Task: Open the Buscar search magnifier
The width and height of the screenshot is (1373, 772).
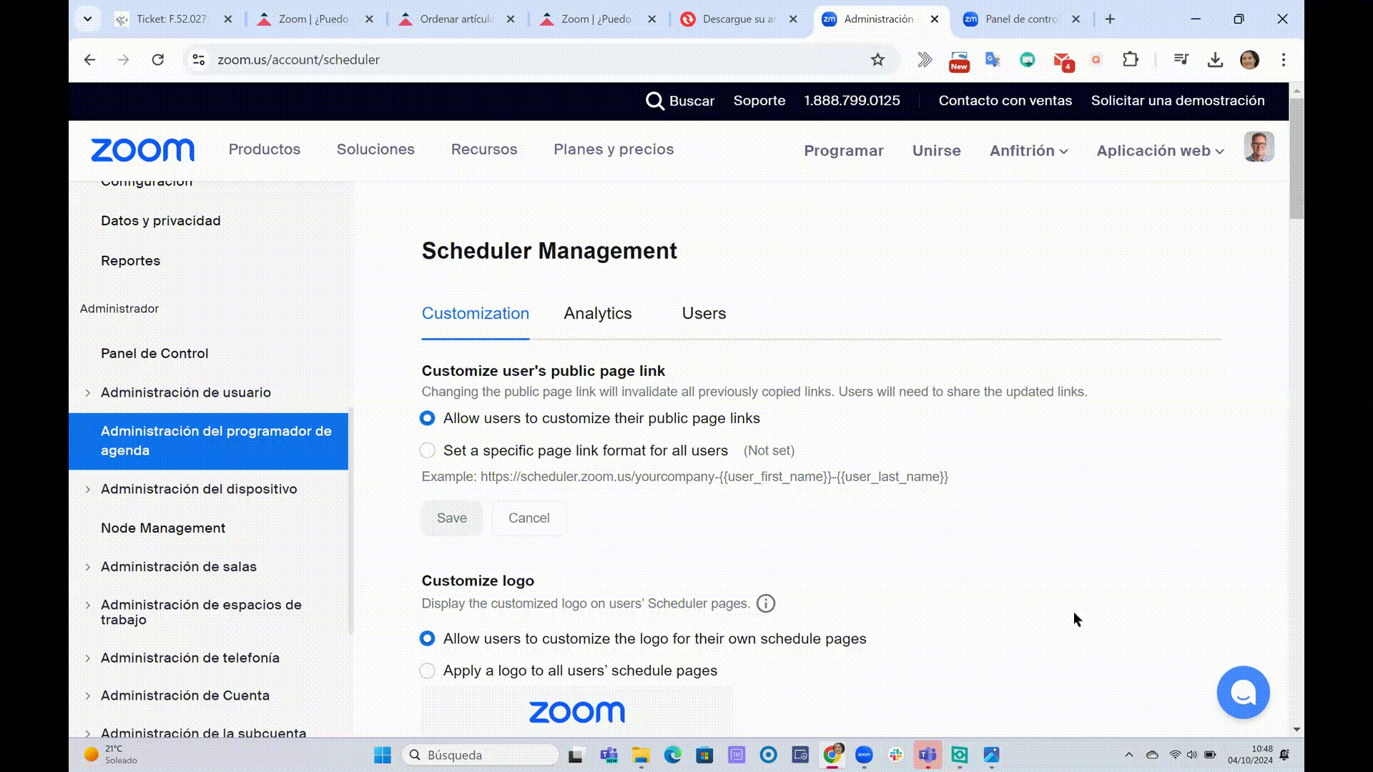Action: [654, 101]
